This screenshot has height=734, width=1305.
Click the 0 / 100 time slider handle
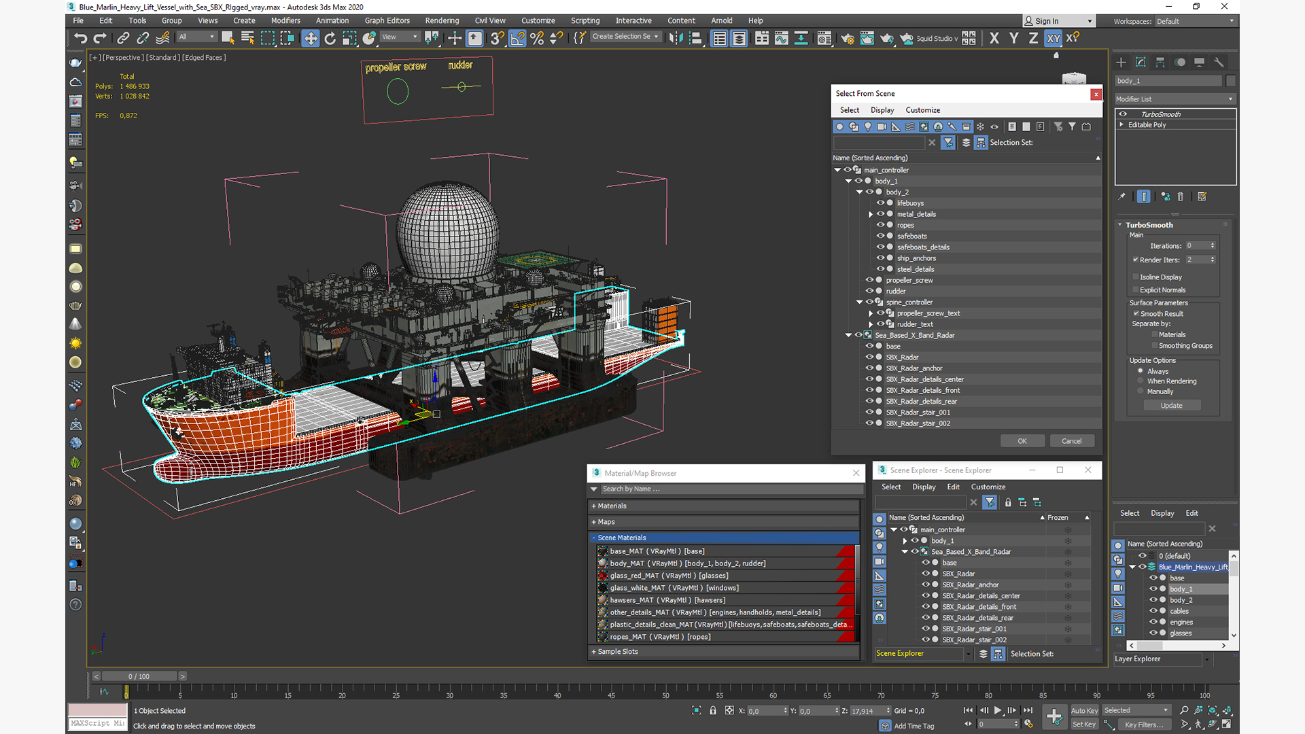click(139, 676)
